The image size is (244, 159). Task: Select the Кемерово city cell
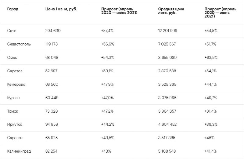16,85
